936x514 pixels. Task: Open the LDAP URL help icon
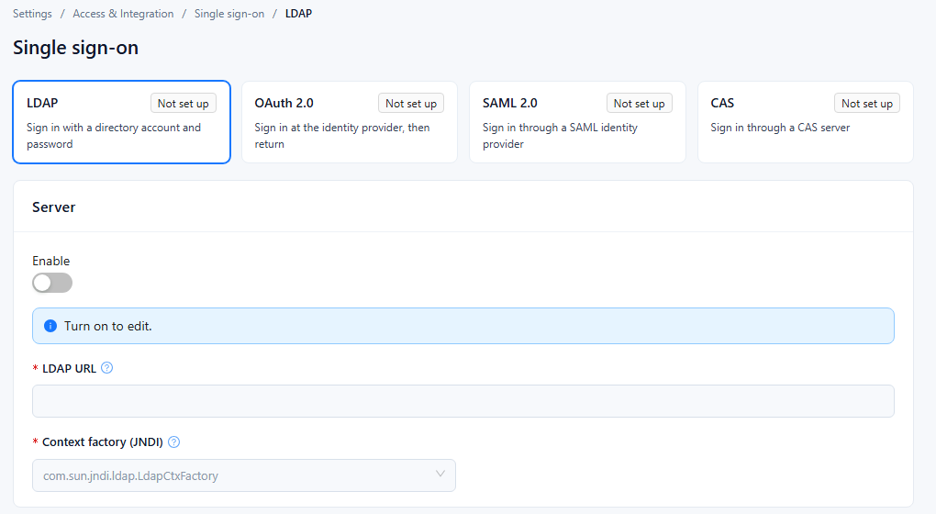tap(106, 368)
